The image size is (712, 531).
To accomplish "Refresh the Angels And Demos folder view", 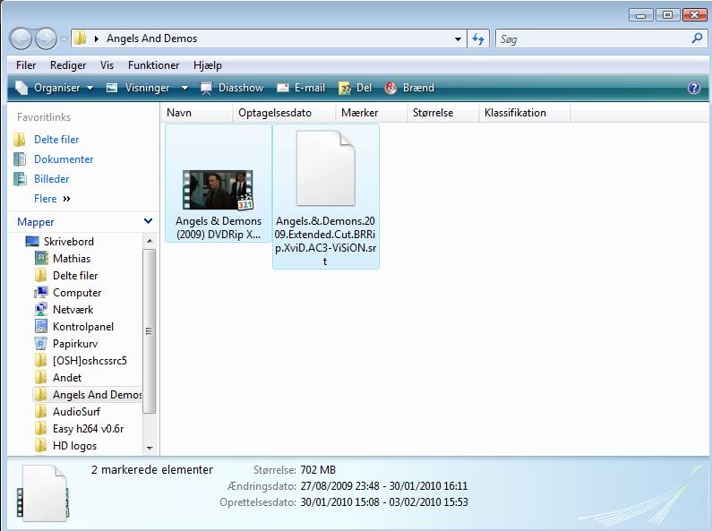I will (478, 39).
